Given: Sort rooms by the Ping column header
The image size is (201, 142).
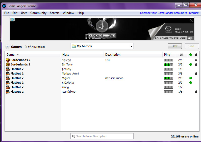Looking at the screenshot, I should (x=169, y=55).
